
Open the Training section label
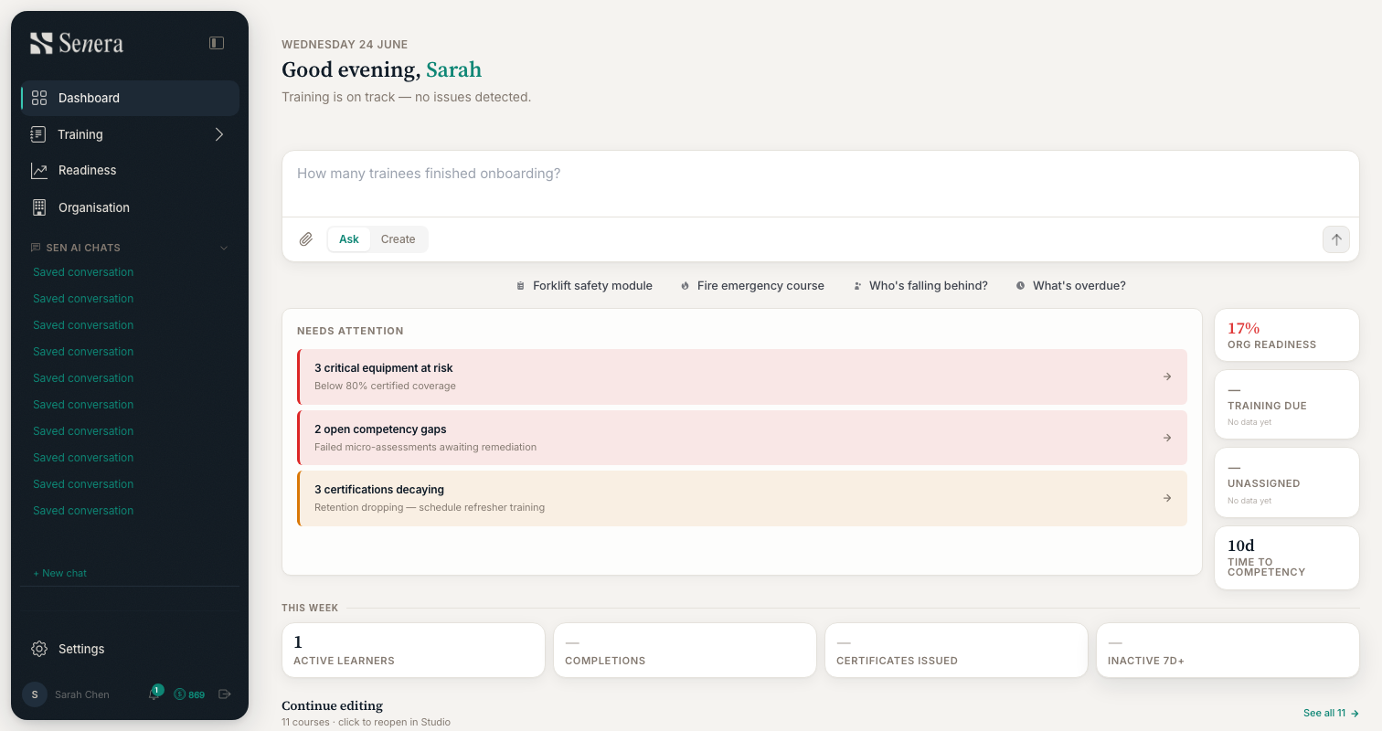point(80,134)
